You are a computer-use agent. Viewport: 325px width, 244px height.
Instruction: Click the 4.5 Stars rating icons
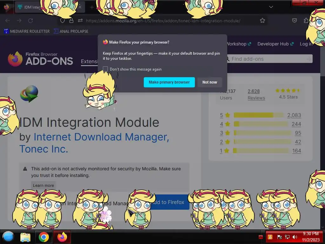[x=288, y=91]
